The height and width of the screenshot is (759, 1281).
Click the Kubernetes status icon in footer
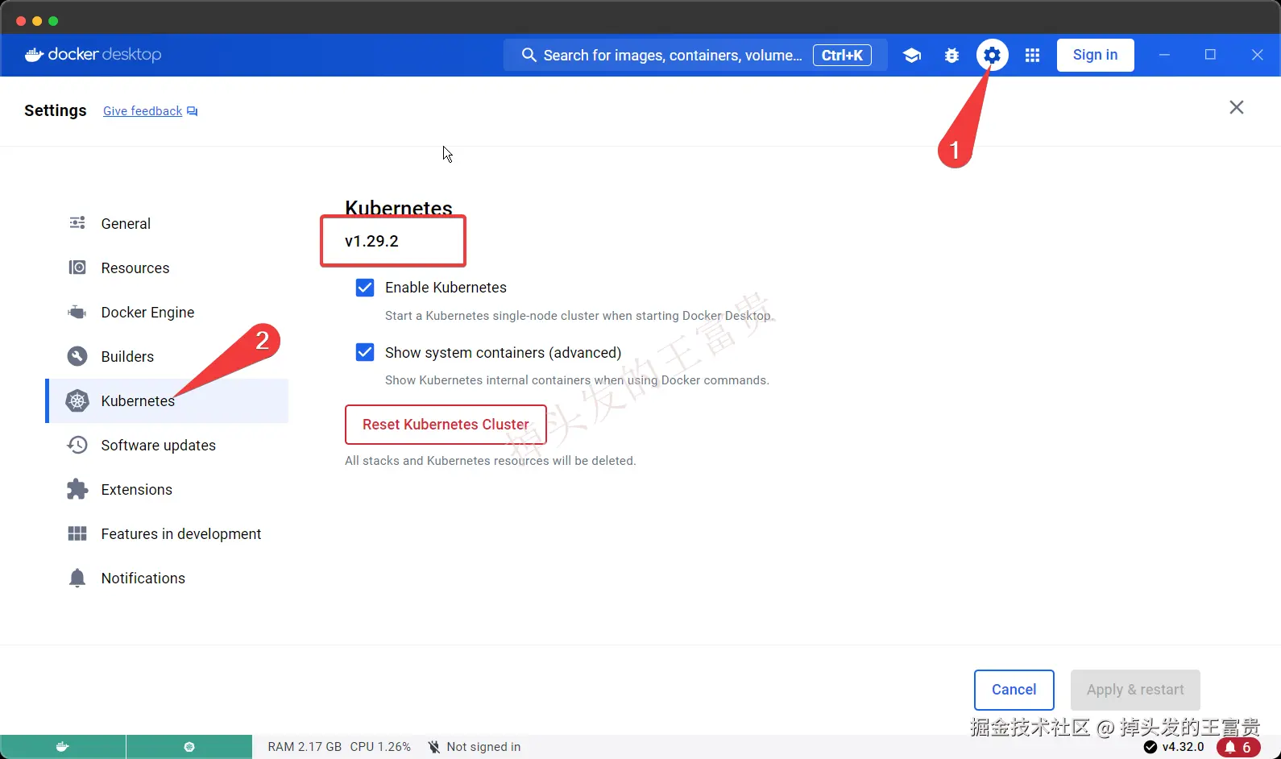coord(189,747)
